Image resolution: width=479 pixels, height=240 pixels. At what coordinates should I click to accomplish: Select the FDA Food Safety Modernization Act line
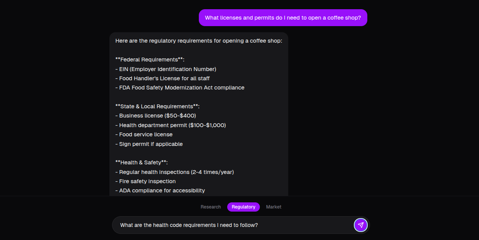click(x=180, y=87)
